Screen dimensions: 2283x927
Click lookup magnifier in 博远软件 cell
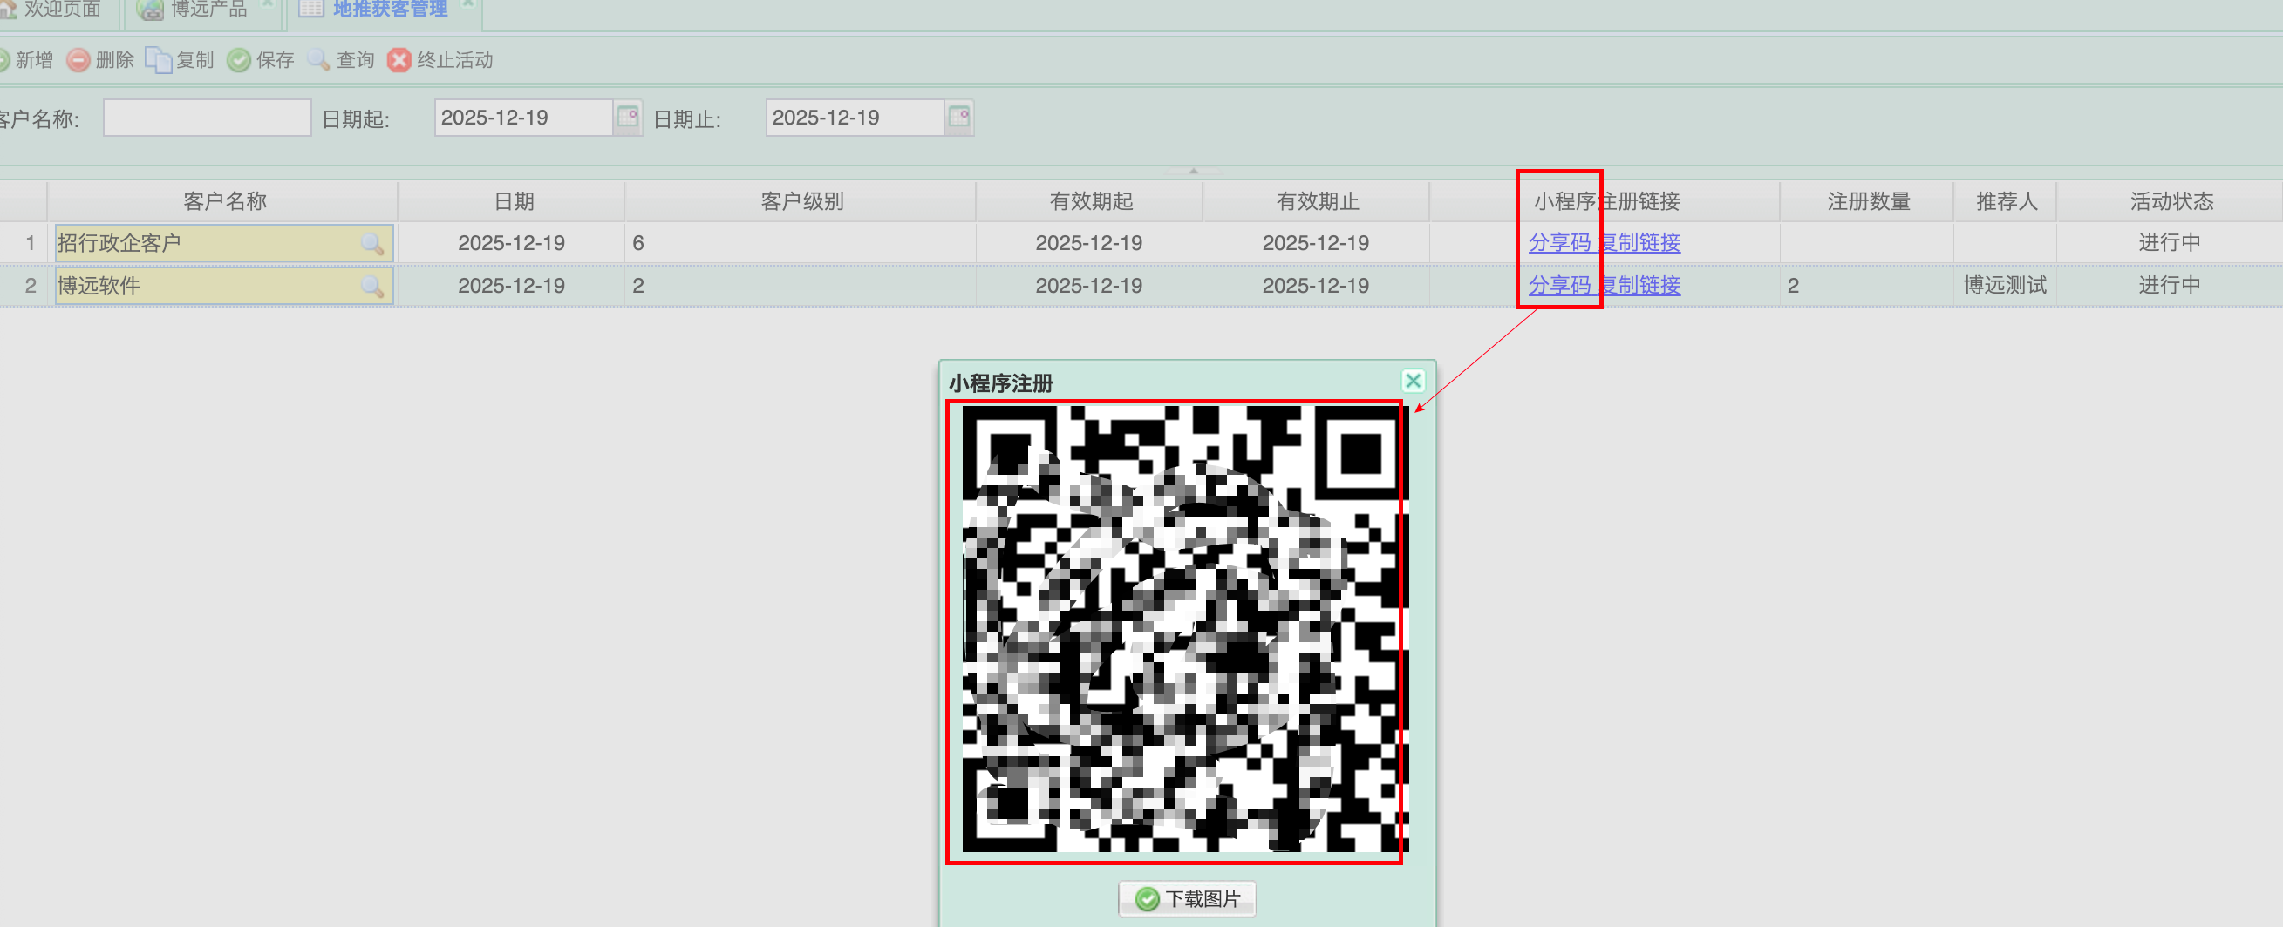[x=372, y=286]
